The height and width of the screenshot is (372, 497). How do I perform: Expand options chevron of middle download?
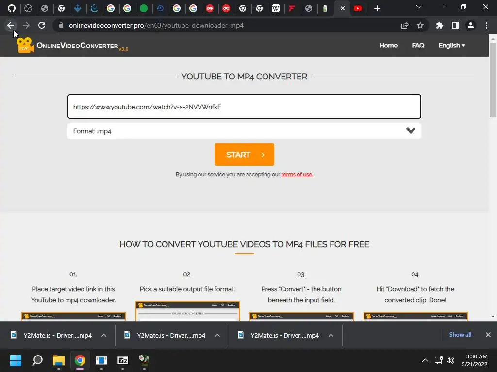tap(217, 335)
